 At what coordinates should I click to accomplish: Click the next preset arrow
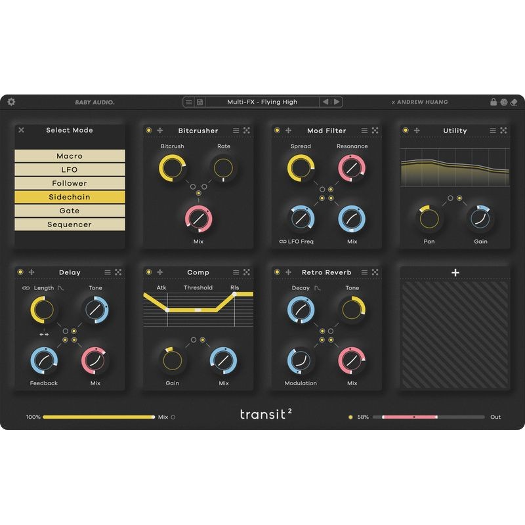[336, 102]
